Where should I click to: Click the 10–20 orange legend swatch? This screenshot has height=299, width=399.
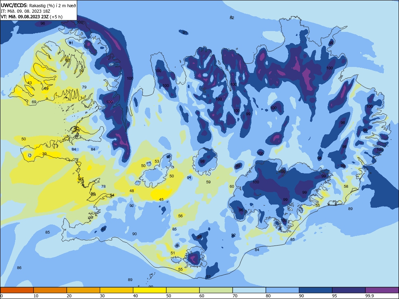(x=50, y=290)
